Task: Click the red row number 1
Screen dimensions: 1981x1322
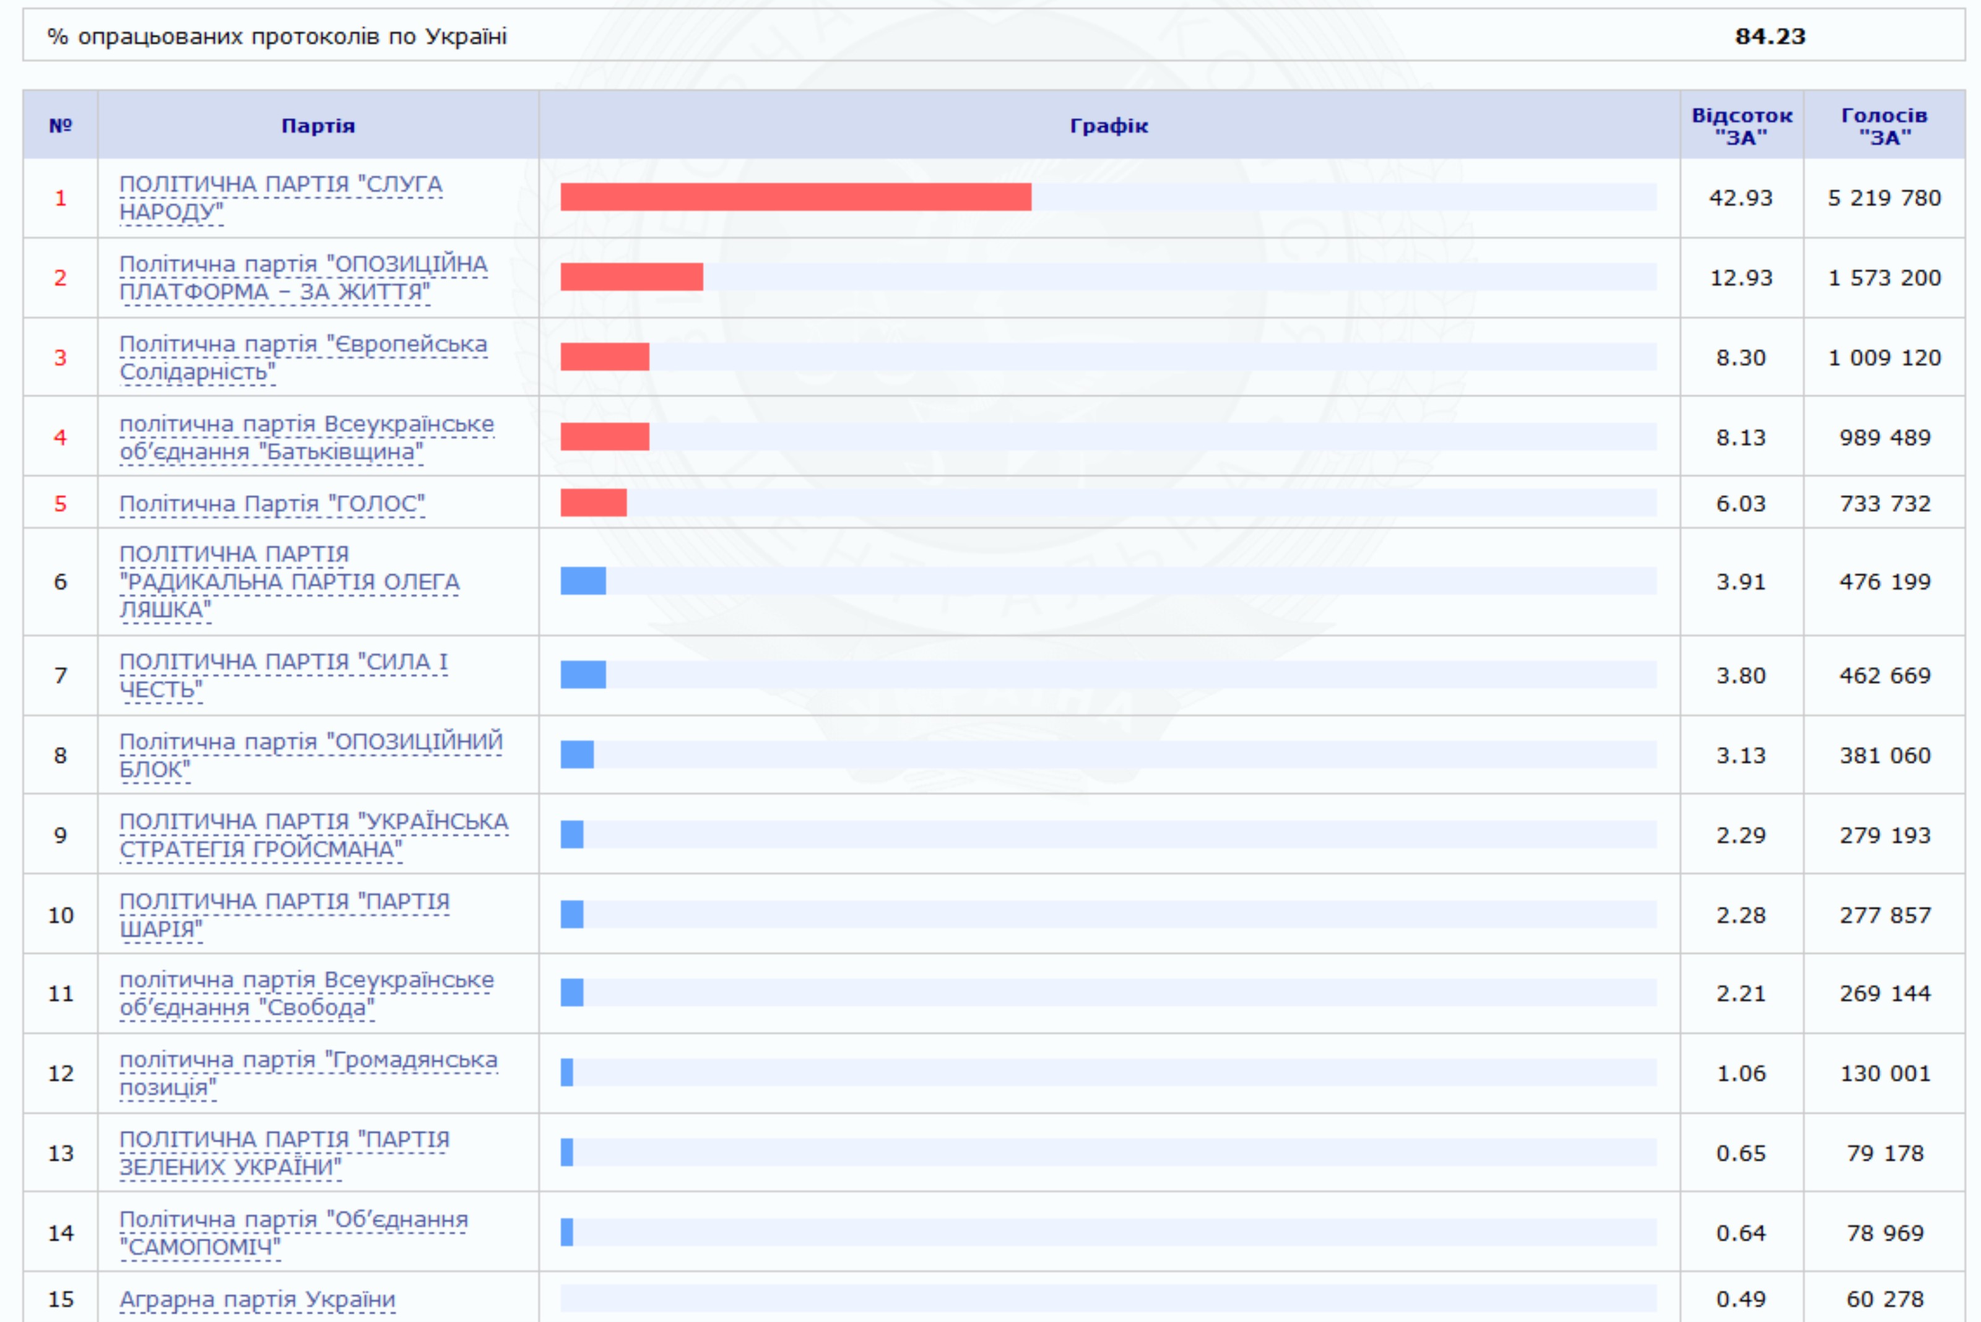Action: (61, 198)
